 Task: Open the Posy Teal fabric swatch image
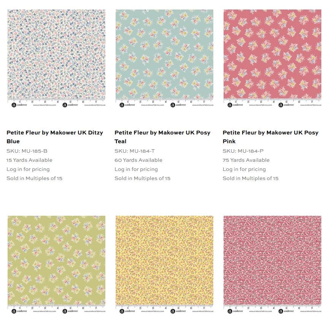click(164, 58)
